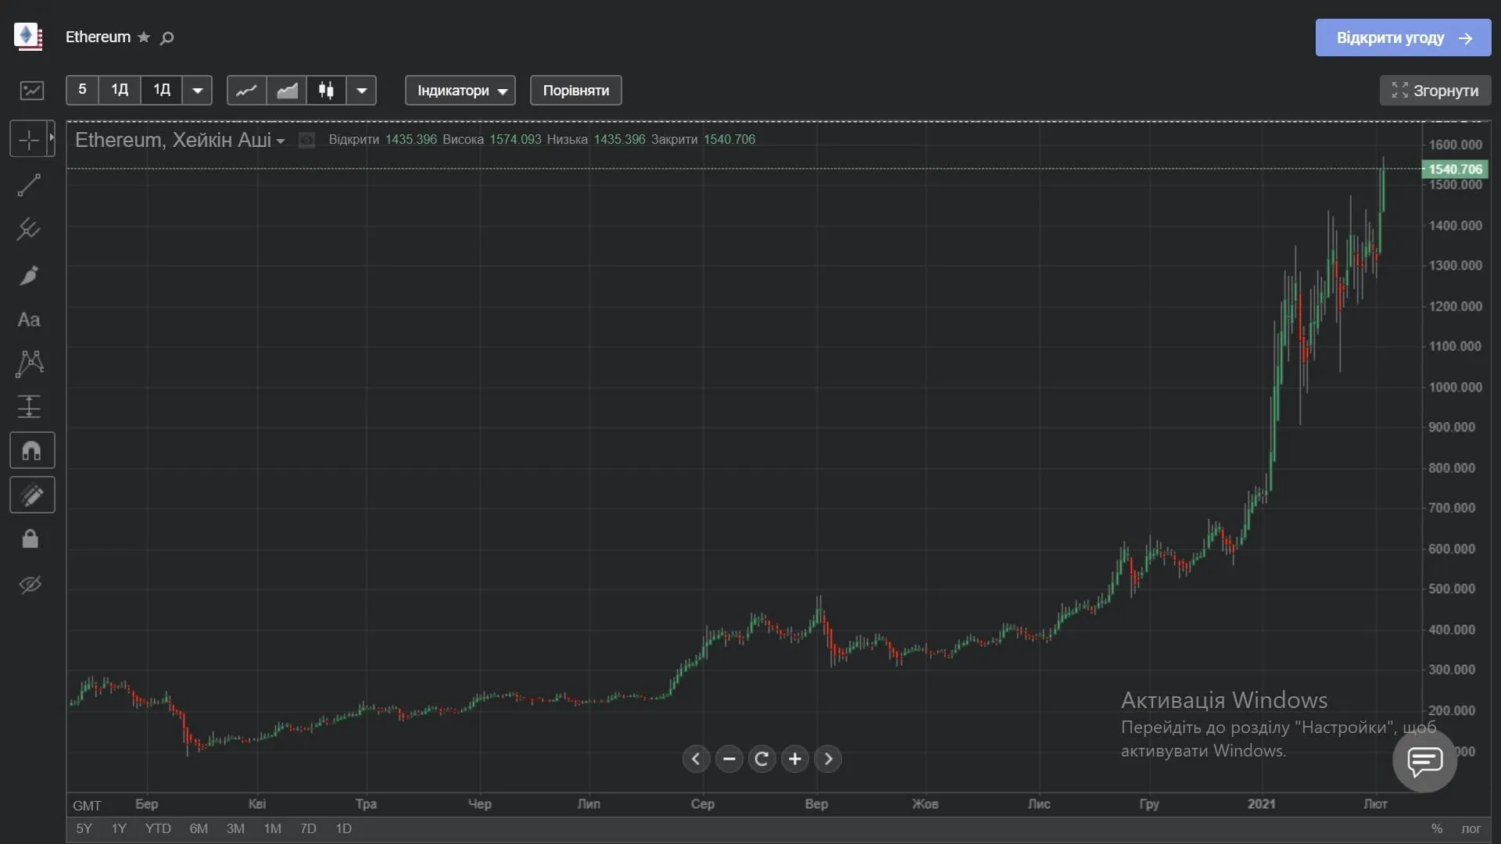Select the price range measure tool

29,406
